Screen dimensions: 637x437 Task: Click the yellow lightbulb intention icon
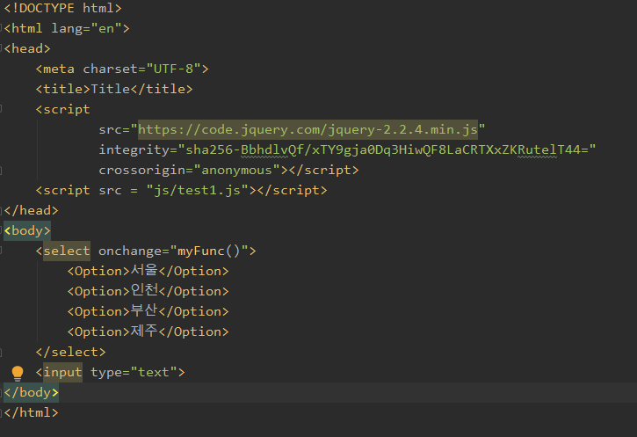pos(18,373)
